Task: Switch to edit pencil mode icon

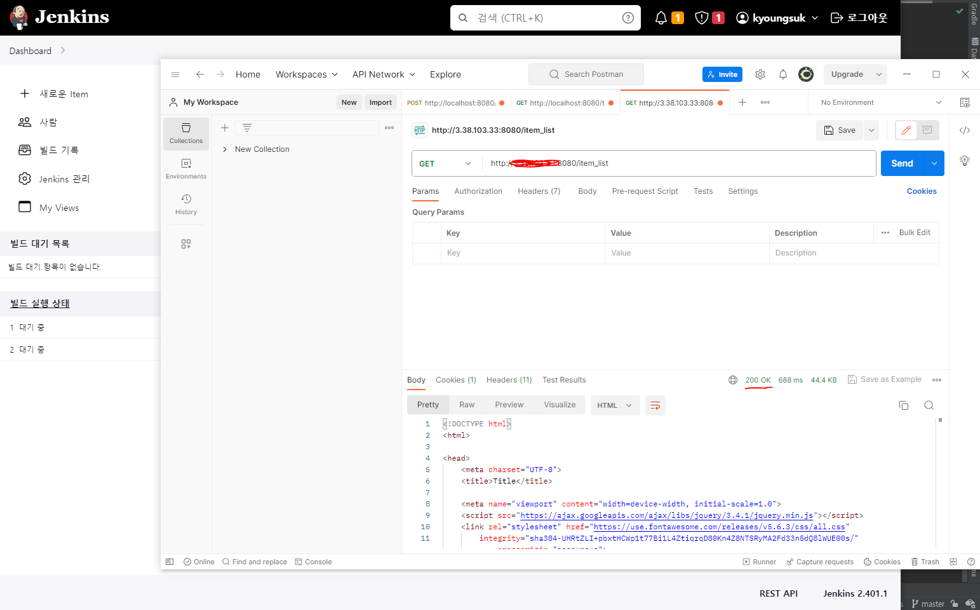Action: tap(906, 130)
